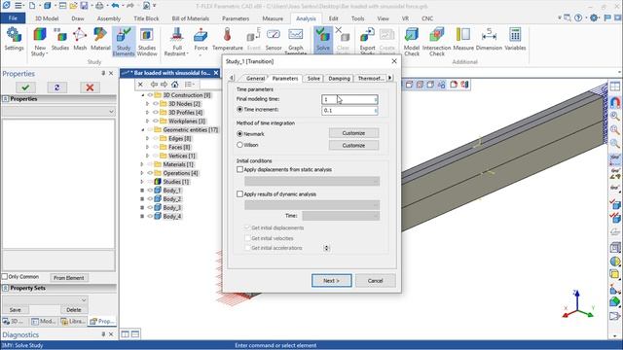
Task: Select the Dimension tool
Action: click(x=489, y=39)
